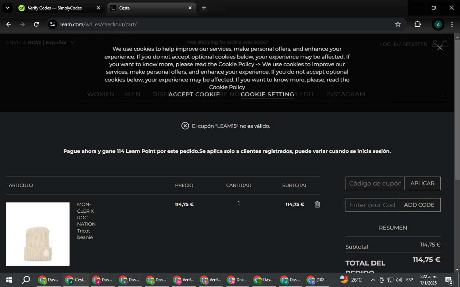Click the browser forward arrow

(x=22, y=24)
